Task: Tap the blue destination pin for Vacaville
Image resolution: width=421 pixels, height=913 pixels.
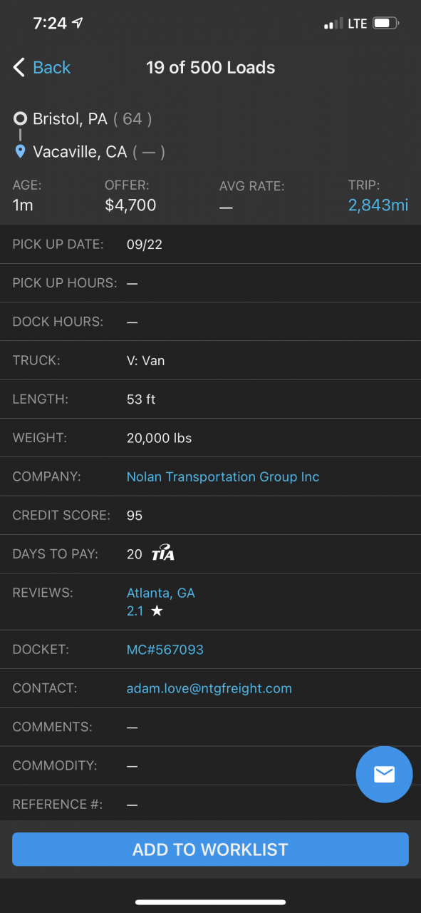Action: coord(20,151)
